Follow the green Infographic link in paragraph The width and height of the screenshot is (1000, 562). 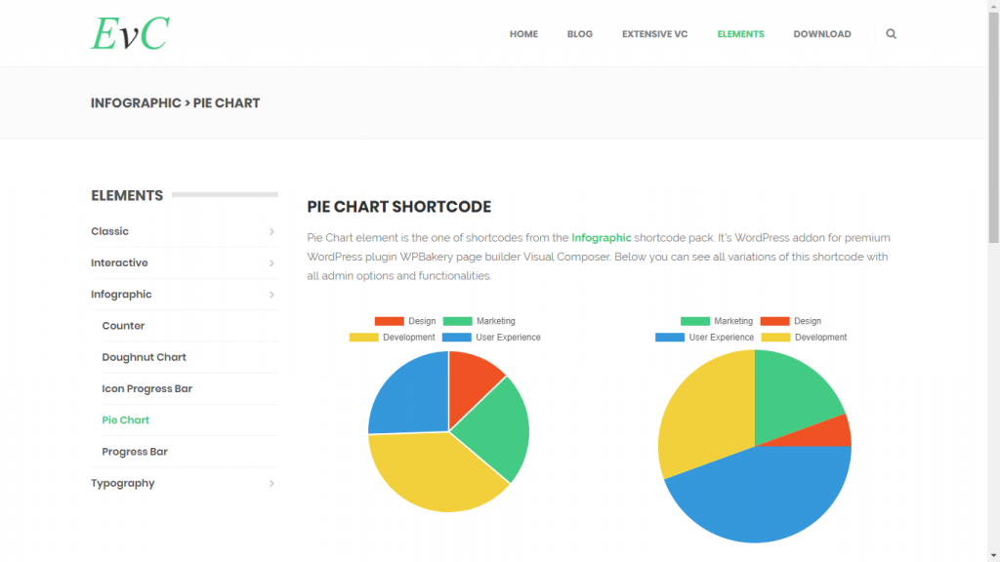point(602,238)
